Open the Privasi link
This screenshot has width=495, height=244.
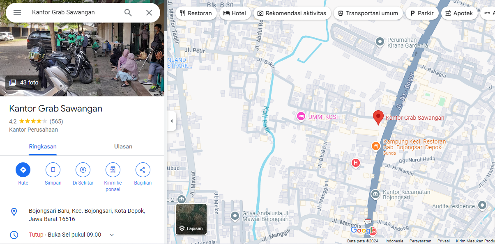pyautogui.click(x=444, y=241)
